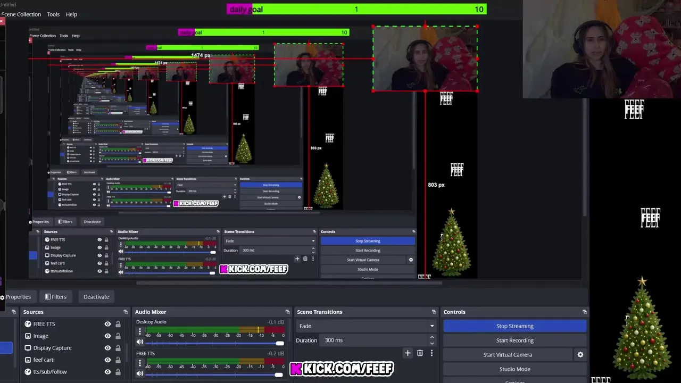Click the picture icon beside feef carti
The height and width of the screenshot is (383, 681).
28,360
